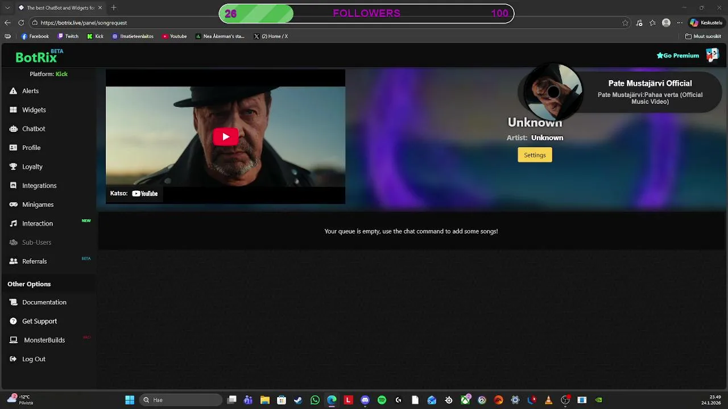728x409 pixels.
Task: Open the user avatar in header
Action: pyautogui.click(x=712, y=55)
